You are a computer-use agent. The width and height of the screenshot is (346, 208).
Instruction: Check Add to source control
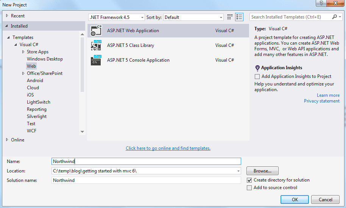(x=249, y=188)
